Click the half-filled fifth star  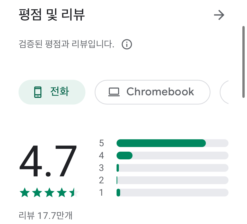[74, 193]
